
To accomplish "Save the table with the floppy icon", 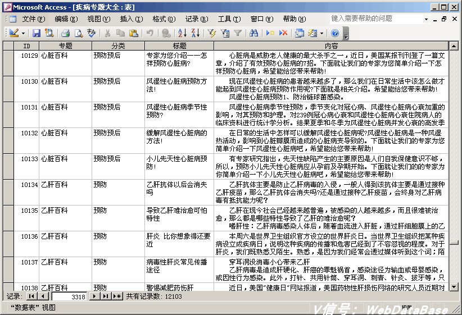I will tap(36, 33).
